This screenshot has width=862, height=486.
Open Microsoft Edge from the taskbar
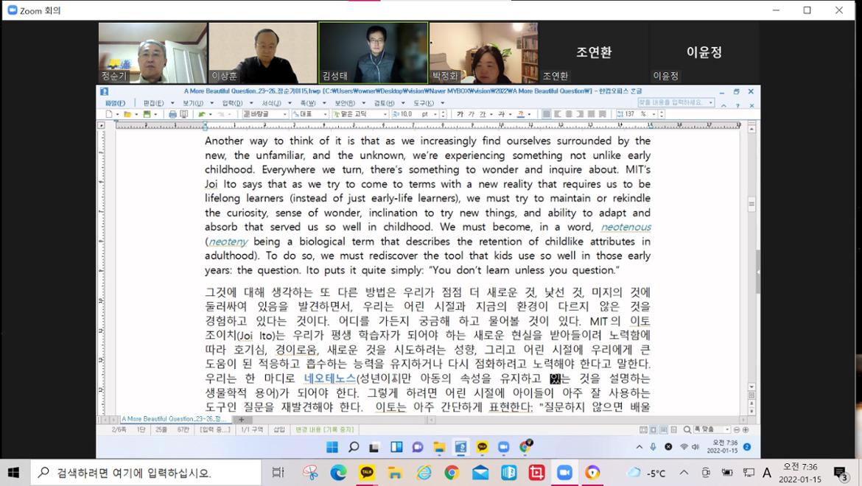338,473
